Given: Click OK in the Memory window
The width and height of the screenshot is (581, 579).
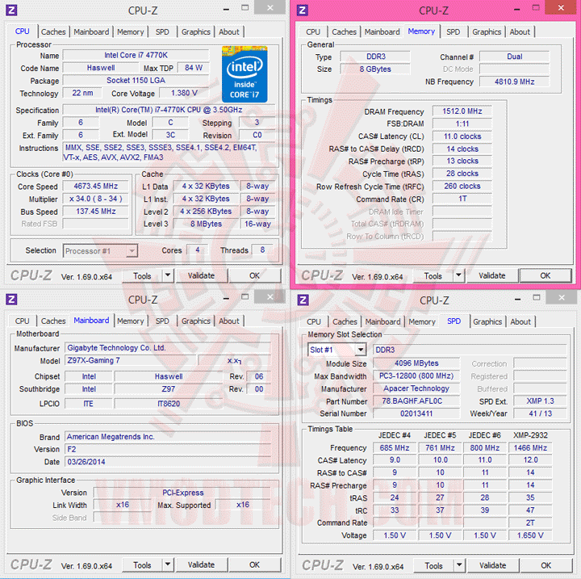Looking at the screenshot, I should [545, 275].
